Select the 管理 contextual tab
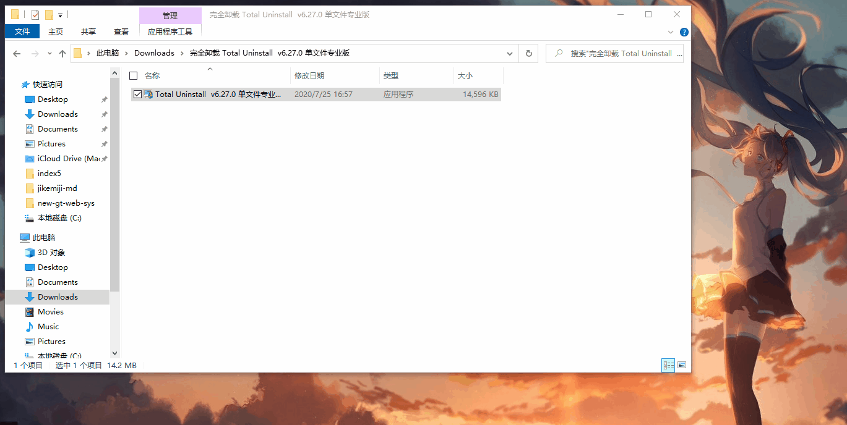The width and height of the screenshot is (847, 425). tap(170, 15)
